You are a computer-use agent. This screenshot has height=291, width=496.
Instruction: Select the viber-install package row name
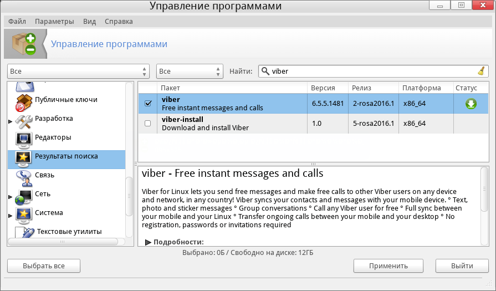coord(182,119)
